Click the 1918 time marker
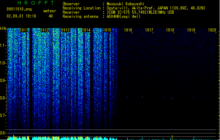 click(170, 30)
